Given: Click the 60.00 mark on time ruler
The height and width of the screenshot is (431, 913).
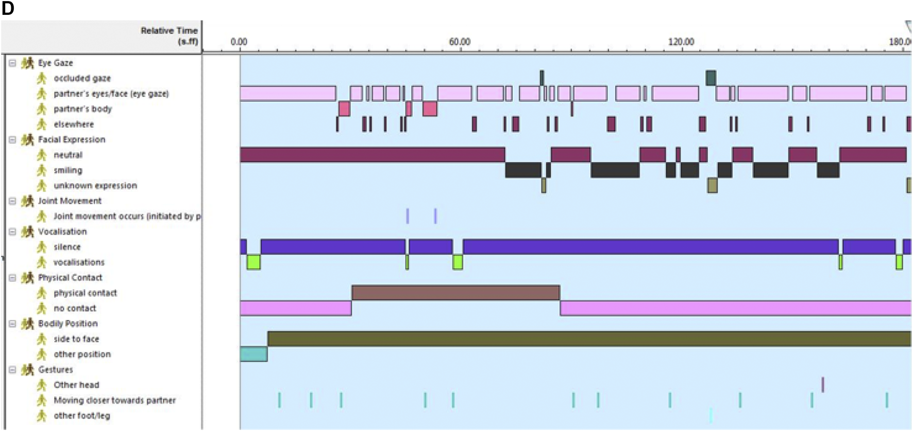Looking at the screenshot, I should click(460, 42).
